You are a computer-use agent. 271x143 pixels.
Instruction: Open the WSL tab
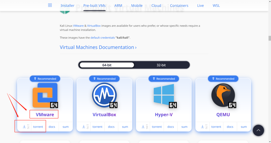coord(216,6)
